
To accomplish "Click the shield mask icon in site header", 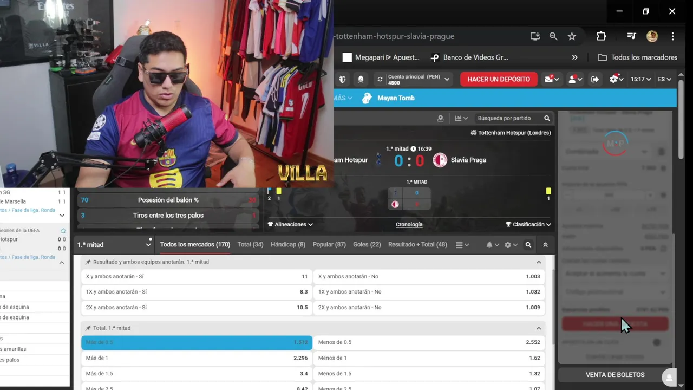I will (x=342, y=79).
